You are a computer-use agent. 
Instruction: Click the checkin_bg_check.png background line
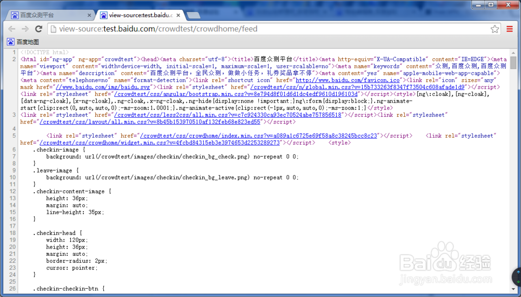(172, 157)
